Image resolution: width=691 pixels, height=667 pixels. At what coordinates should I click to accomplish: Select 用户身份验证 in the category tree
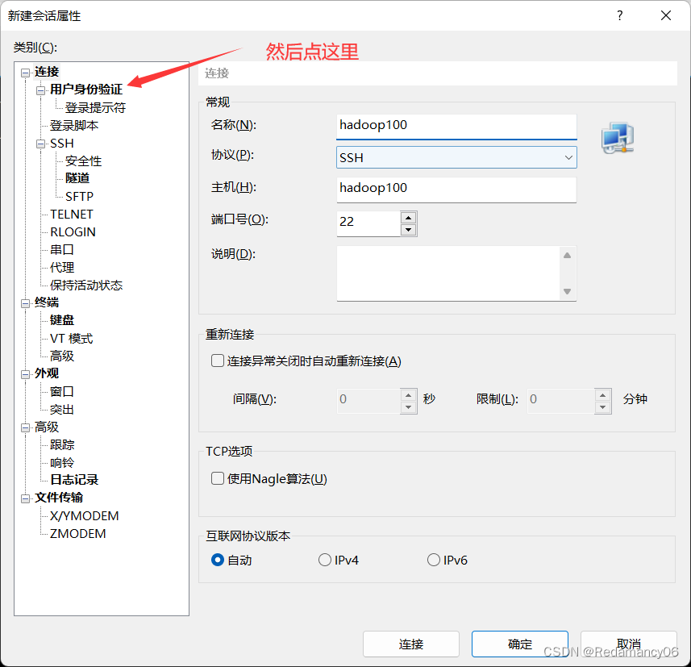[86, 90]
